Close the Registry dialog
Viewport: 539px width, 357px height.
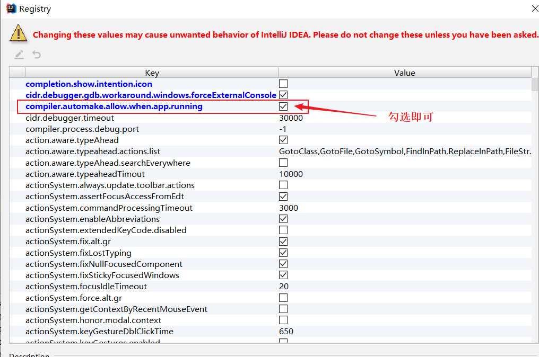[535, 8]
